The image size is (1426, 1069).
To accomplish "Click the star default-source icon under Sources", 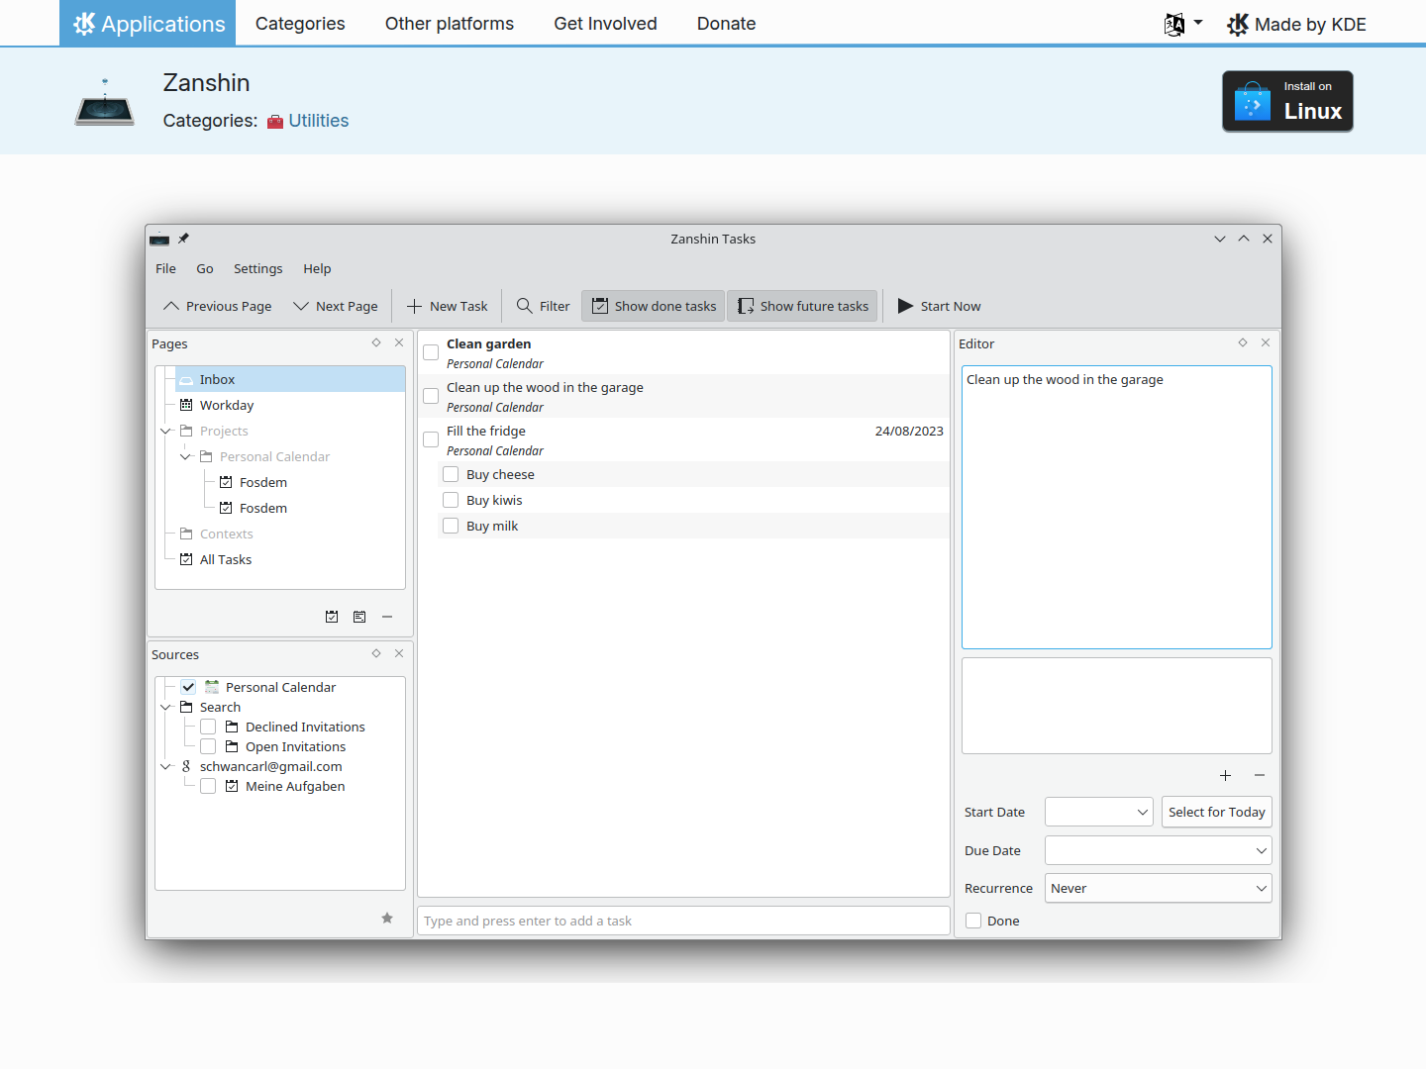I will point(387,919).
